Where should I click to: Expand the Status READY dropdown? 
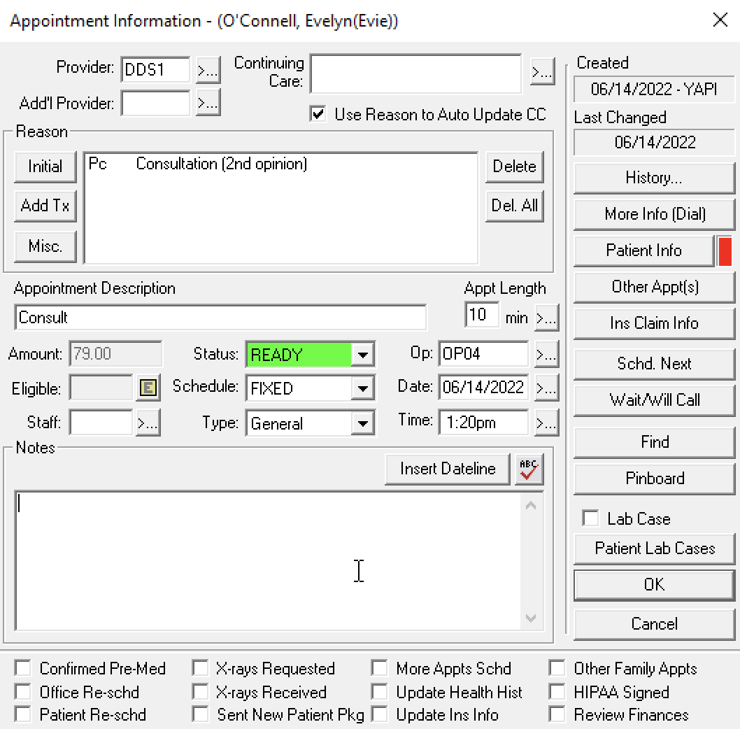[362, 355]
